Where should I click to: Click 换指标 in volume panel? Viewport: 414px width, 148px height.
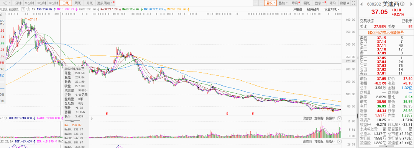pyautogui.click(x=330, y=118)
